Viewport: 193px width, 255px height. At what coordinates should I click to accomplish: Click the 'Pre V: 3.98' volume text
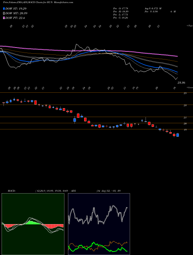click(151, 12)
